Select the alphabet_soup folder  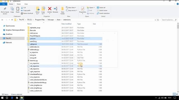tap(35, 28)
